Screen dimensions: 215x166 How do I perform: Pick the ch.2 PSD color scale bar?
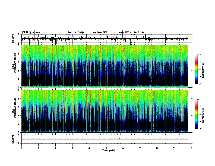(197, 114)
